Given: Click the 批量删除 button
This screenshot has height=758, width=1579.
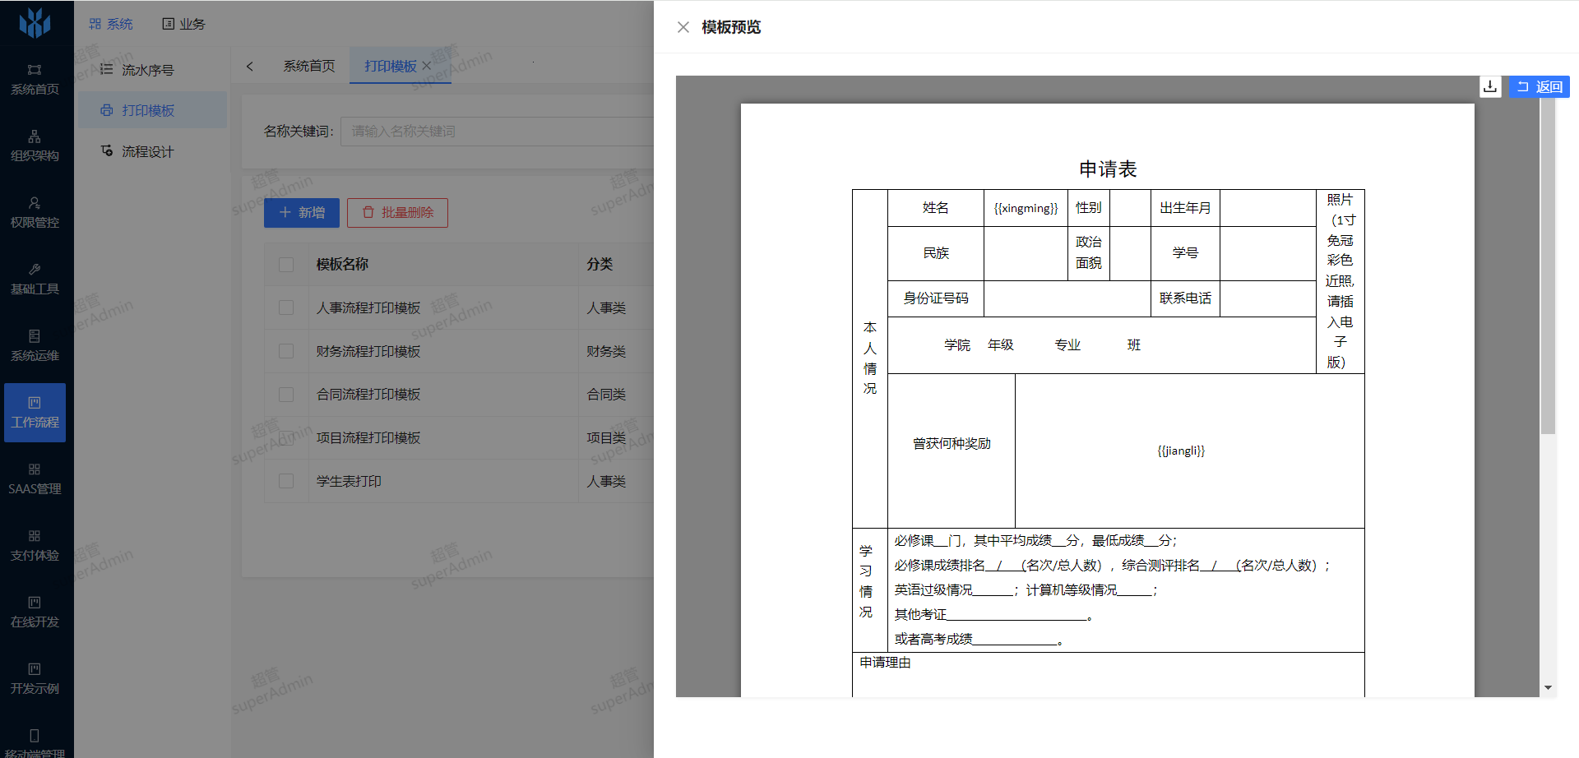Looking at the screenshot, I should point(397,213).
